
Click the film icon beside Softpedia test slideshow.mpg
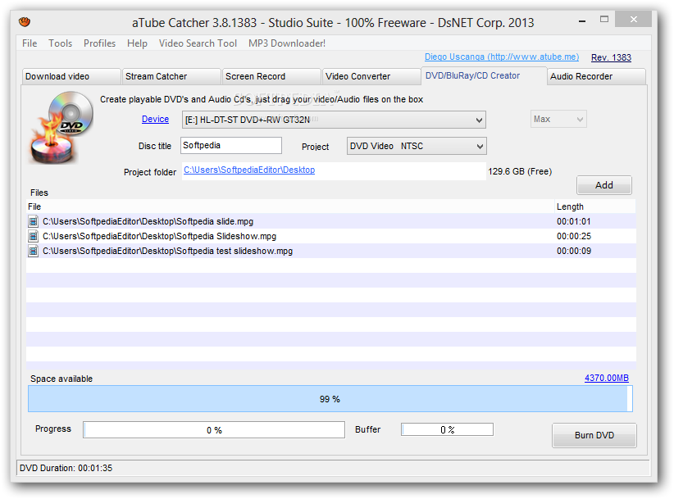tap(33, 251)
